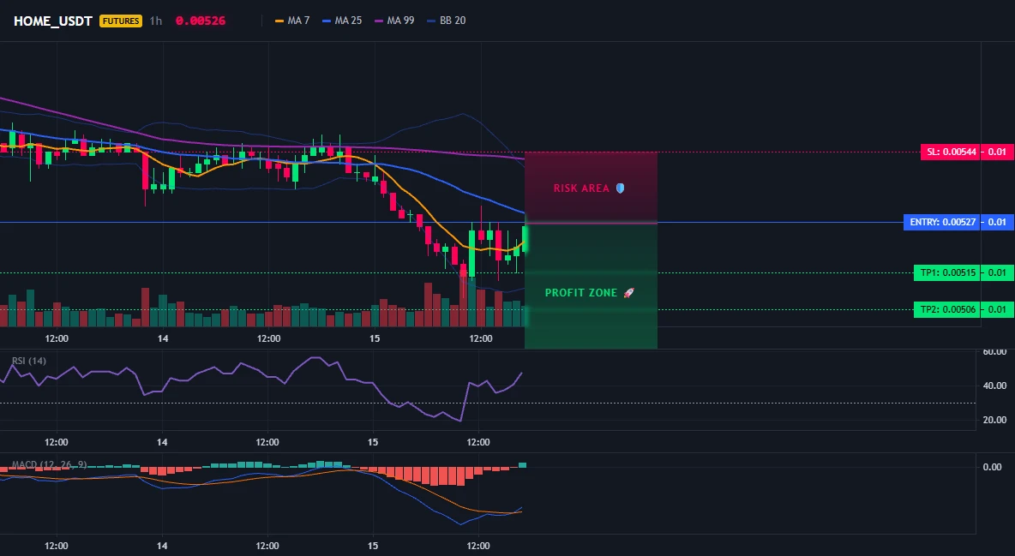Click the 0.00 MACD scale value
This screenshot has width=1015, height=556.
coord(993,467)
